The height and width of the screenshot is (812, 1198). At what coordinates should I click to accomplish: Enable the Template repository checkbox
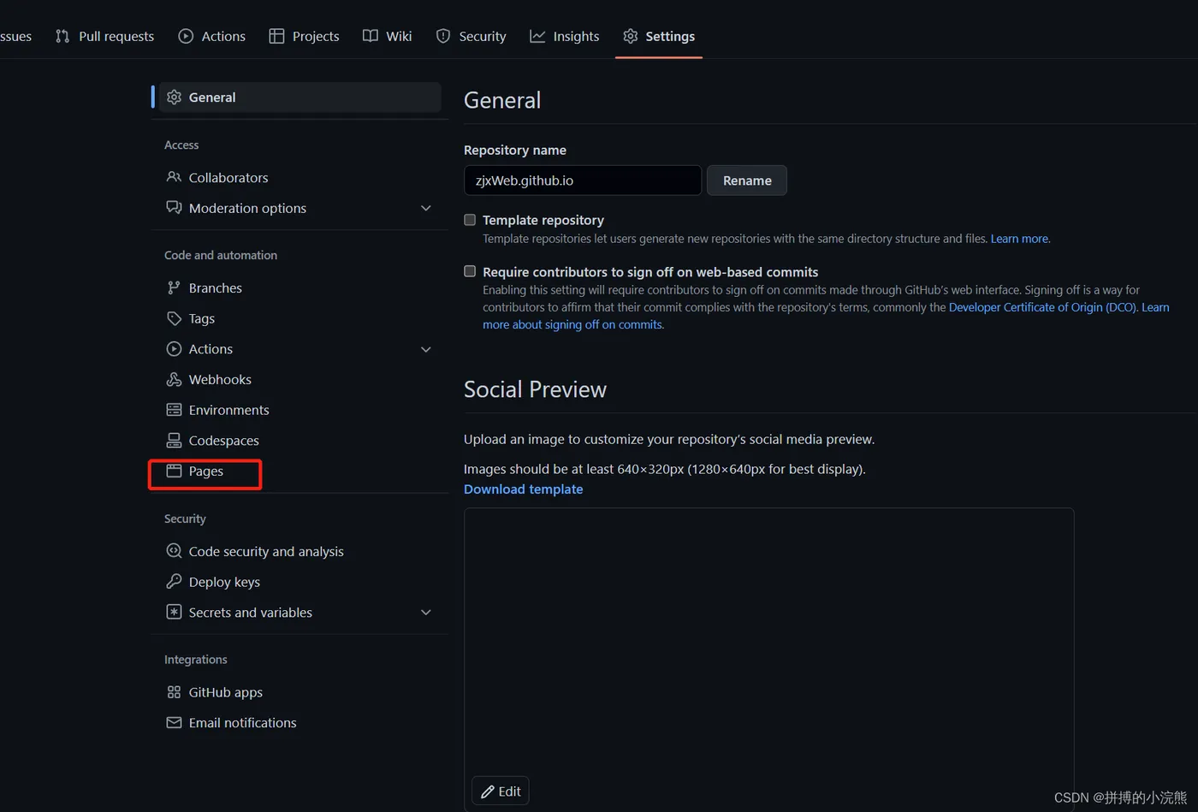point(470,220)
